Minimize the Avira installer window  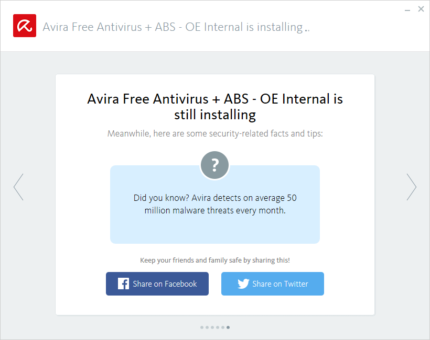pyautogui.click(x=407, y=9)
